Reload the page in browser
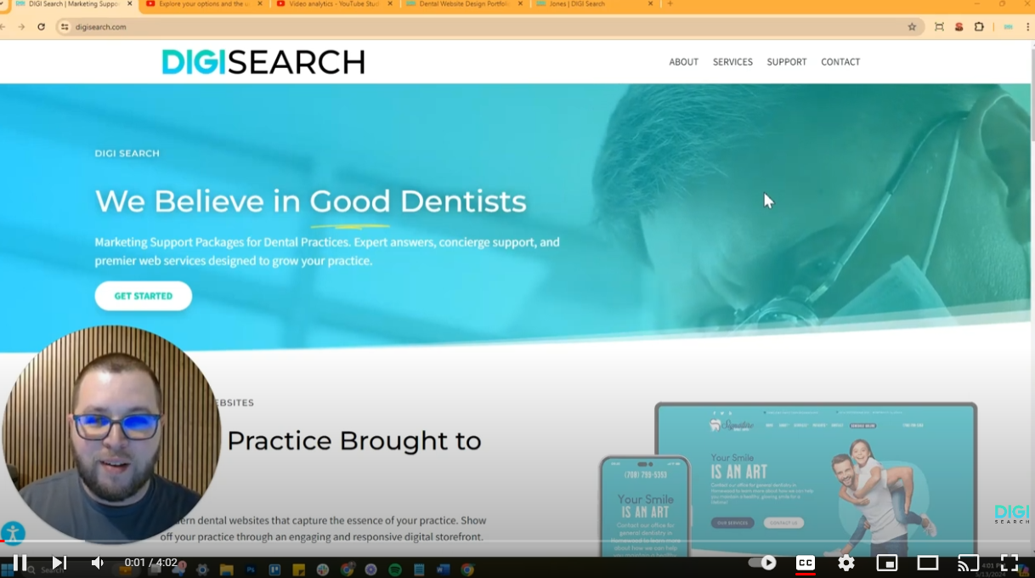Screen dimensions: 1035x578 coord(41,27)
